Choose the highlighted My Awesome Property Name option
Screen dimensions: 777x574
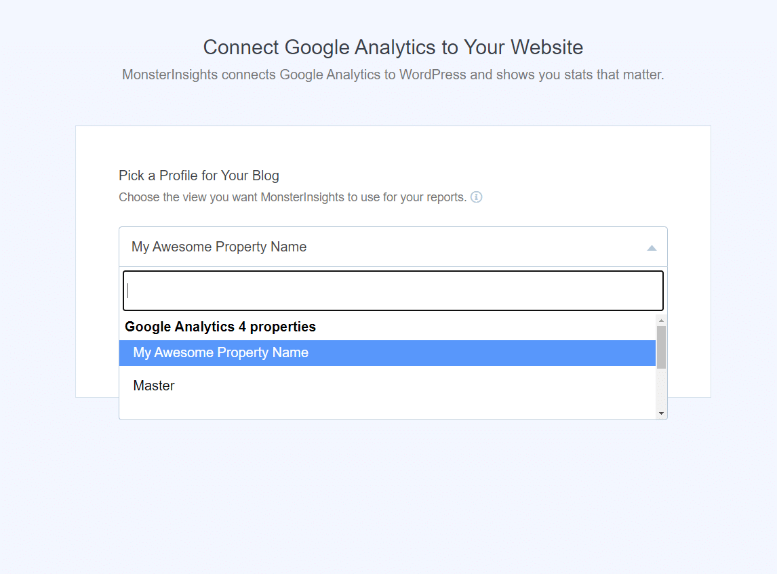221,353
